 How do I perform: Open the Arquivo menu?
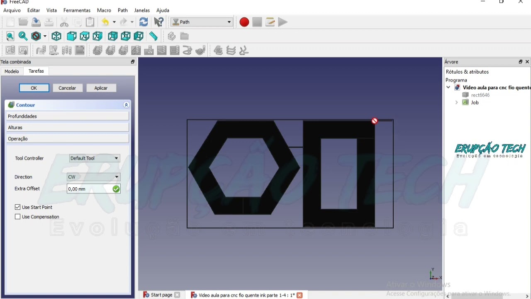click(12, 10)
